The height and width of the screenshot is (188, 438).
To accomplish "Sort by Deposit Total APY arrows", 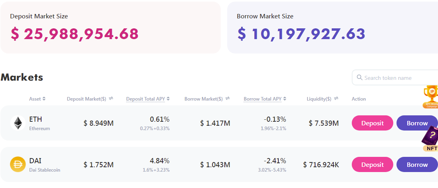I will pyautogui.click(x=168, y=99).
